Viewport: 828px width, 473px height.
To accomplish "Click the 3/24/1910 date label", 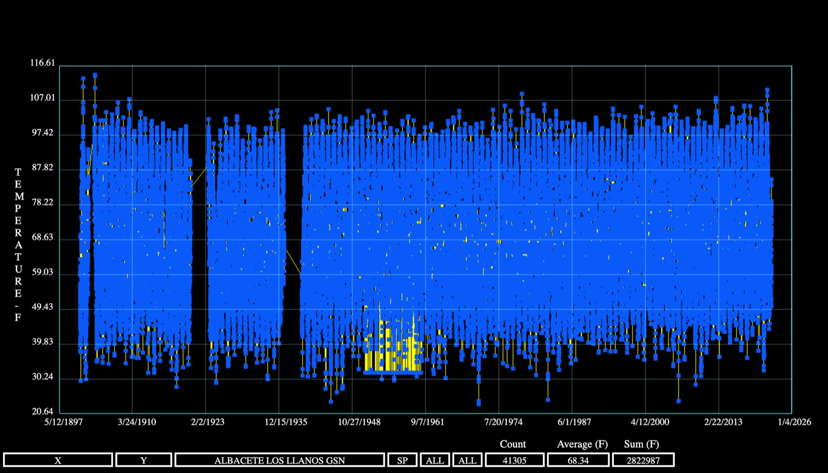I will tap(137, 422).
